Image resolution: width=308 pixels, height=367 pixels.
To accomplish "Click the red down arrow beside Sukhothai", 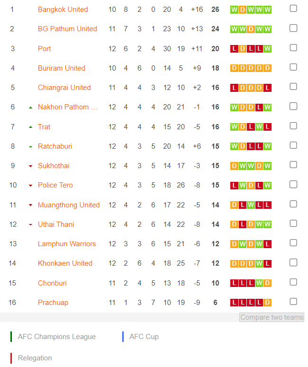I will click(x=30, y=166).
